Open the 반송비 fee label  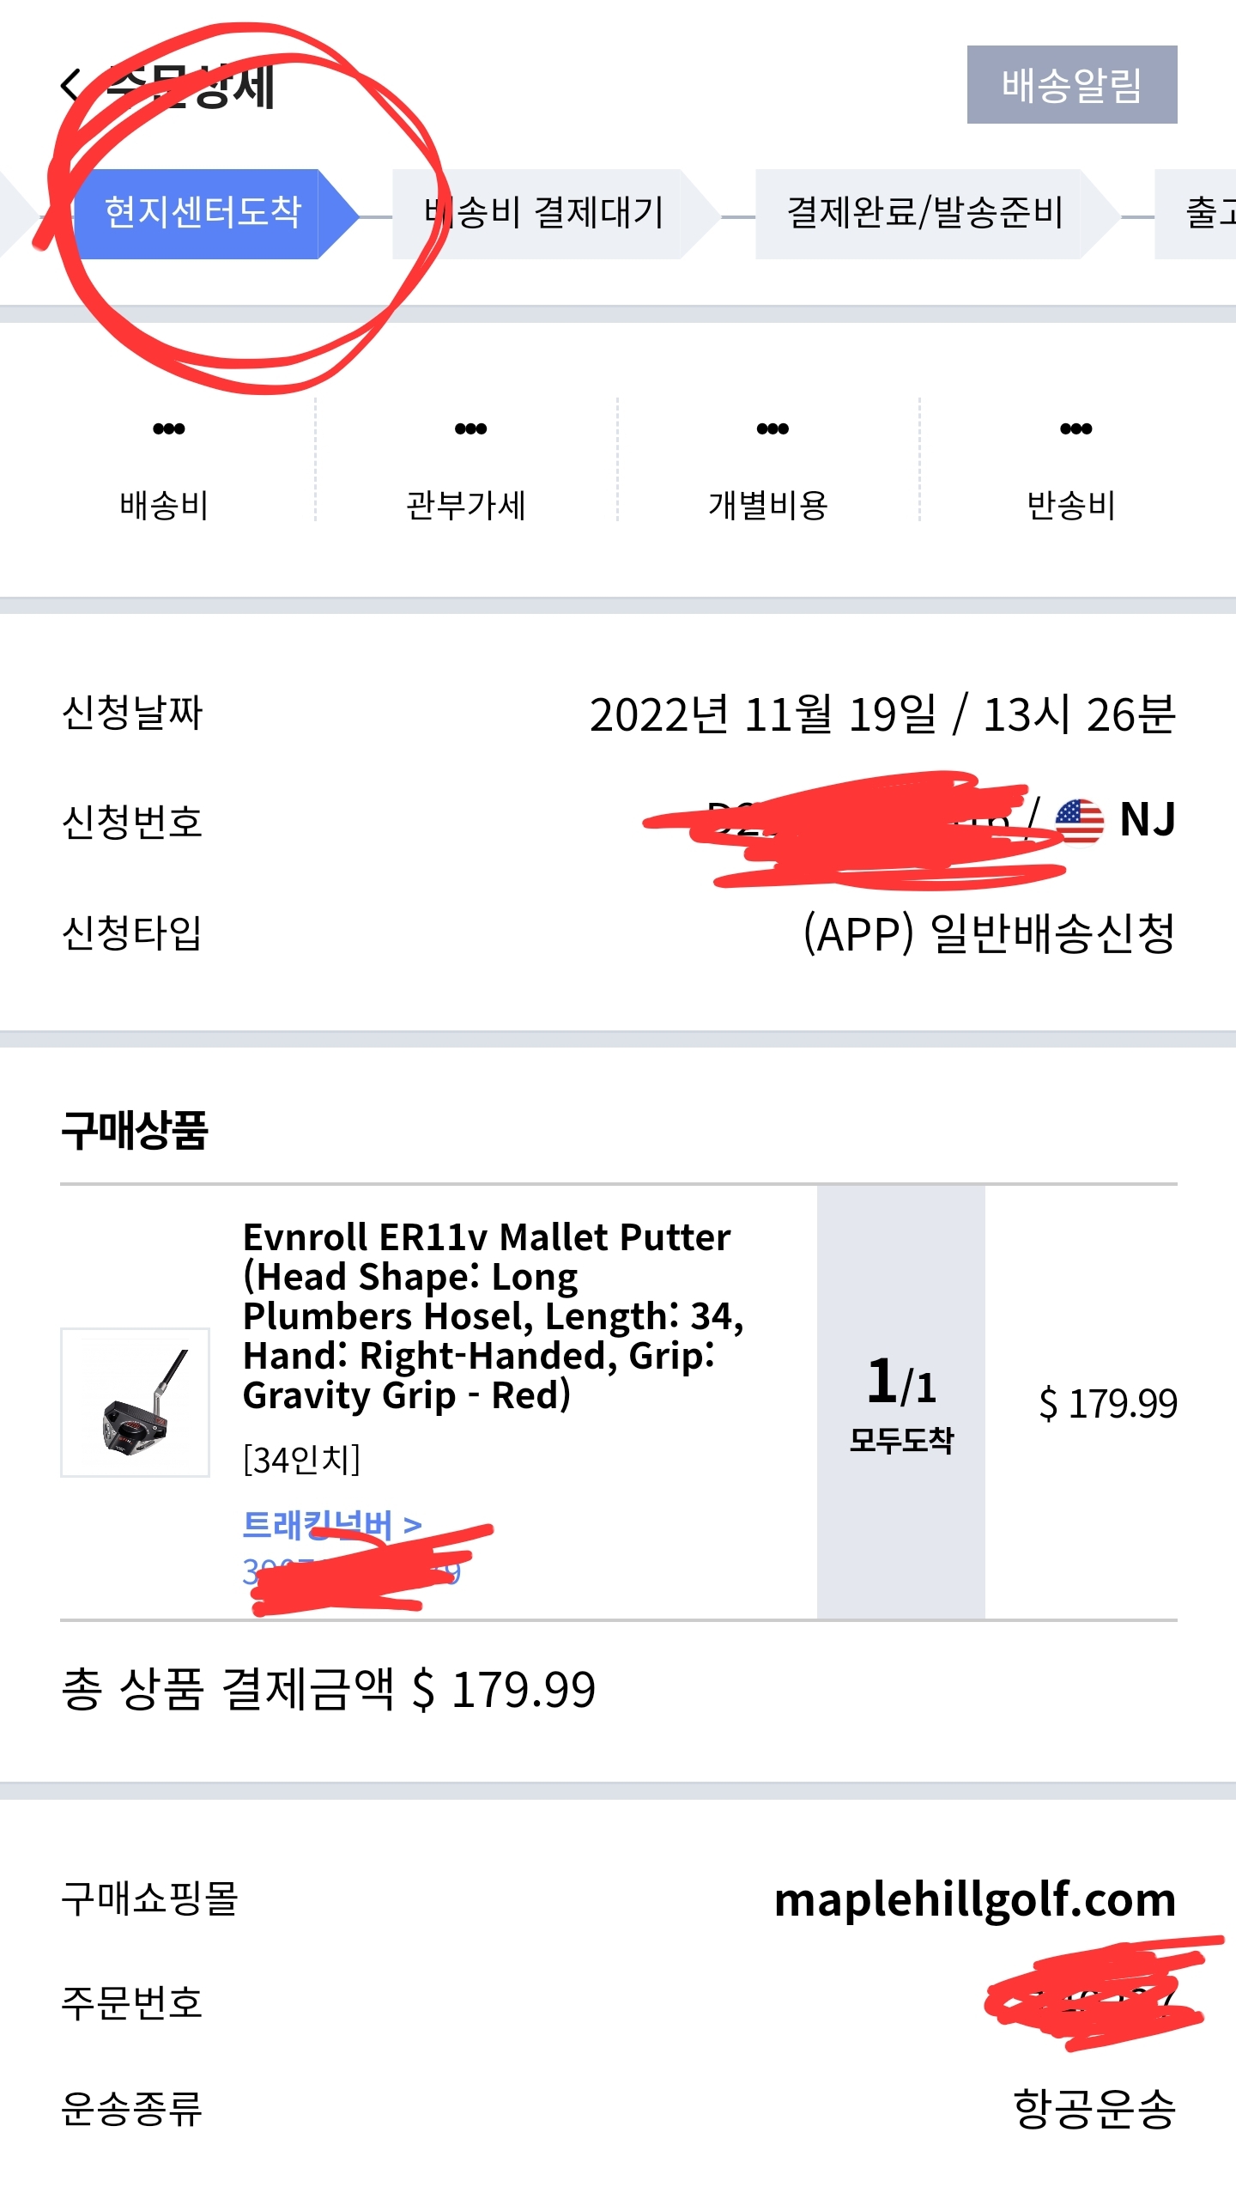click(x=1071, y=506)
